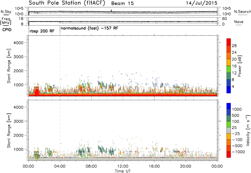Click the 'CPID' label

click(7, 30)
